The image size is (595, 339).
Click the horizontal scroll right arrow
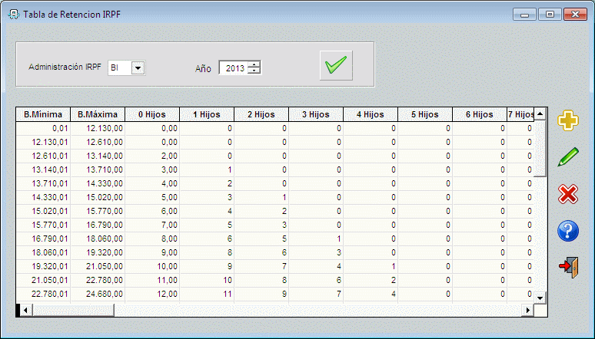[527, 311]
